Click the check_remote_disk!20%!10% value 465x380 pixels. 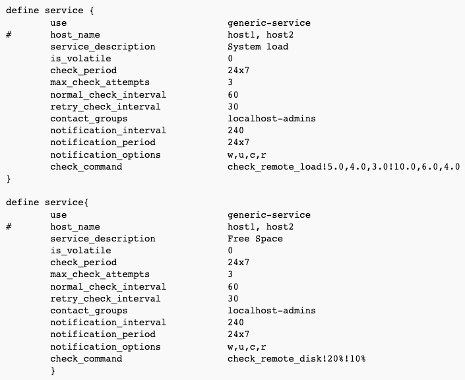pyautogui.click(x=297, y=359)
